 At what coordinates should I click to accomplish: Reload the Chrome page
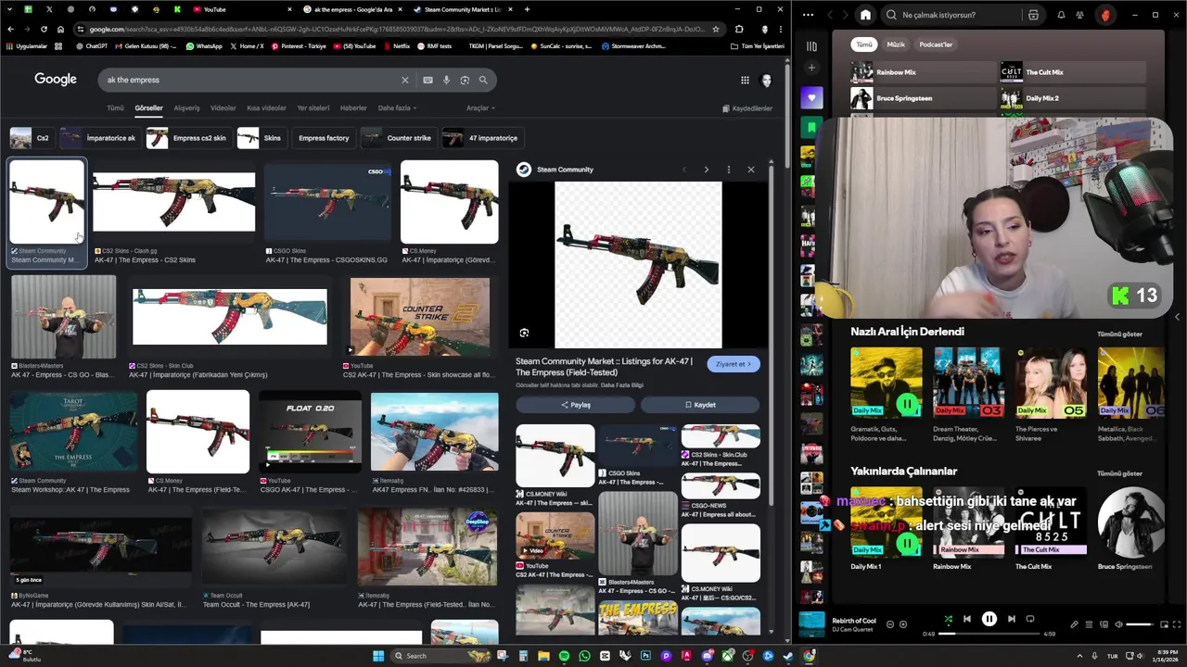click(x=44, y=29)
